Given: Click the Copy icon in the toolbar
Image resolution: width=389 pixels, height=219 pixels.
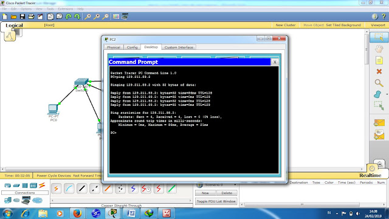Looking at the screenshot, I should (50, 16).
